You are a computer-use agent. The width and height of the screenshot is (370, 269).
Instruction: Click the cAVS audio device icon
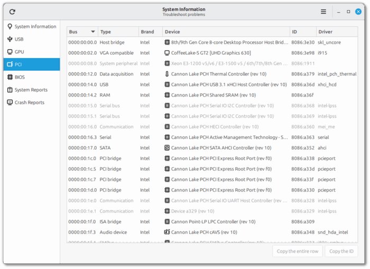click(x=167, y=232)
